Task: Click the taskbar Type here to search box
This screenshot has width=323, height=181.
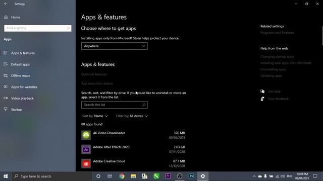Action: [x=51, y=176]
